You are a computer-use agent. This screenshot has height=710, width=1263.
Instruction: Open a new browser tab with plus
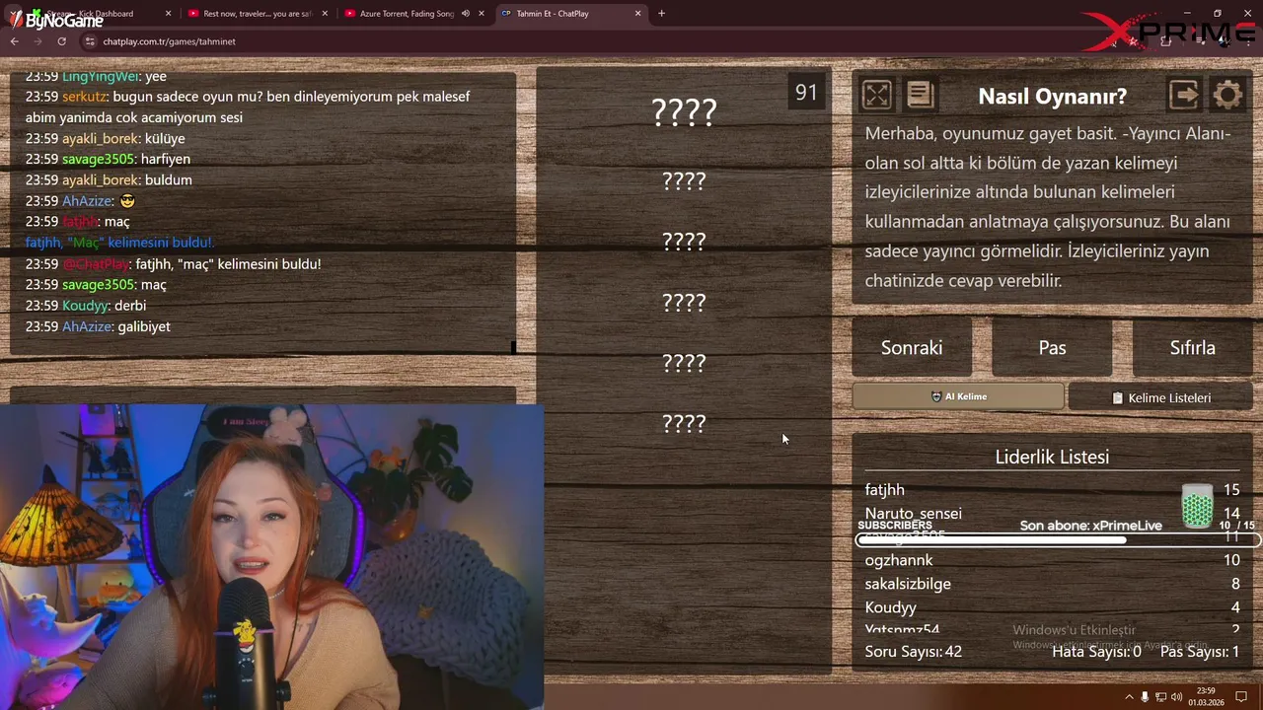(x=661, y=14)
